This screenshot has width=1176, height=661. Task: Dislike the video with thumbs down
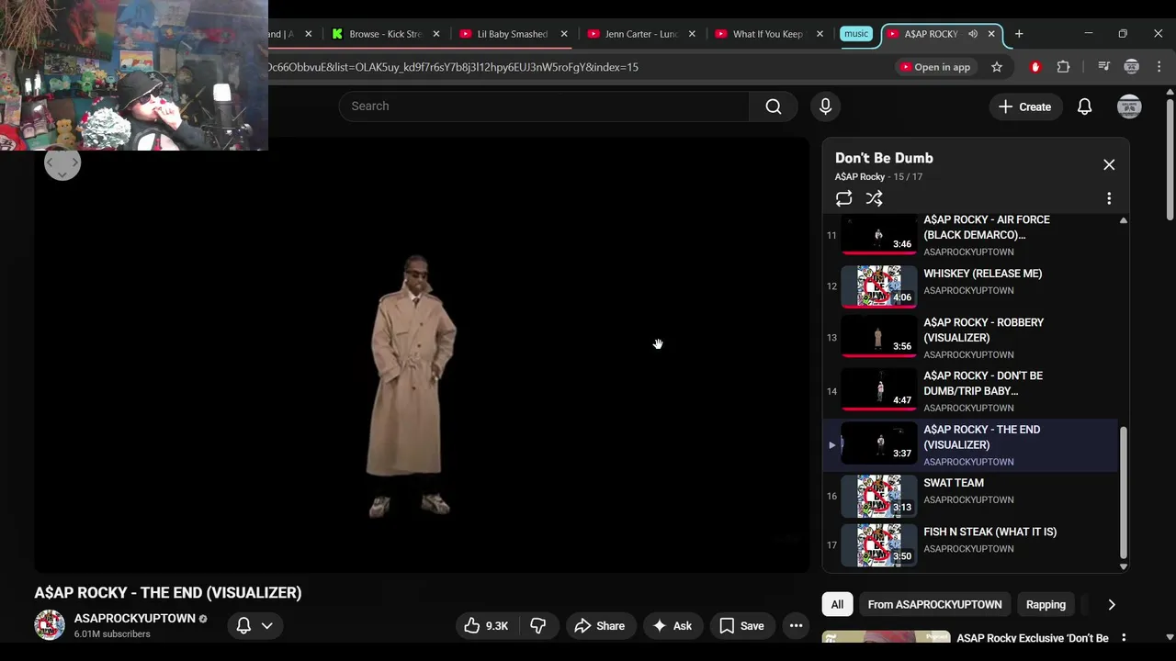[537, 626]
